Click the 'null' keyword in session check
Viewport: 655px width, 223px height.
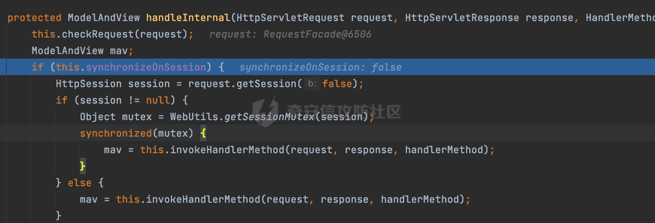pyautogui.click(x=158, y=100)
